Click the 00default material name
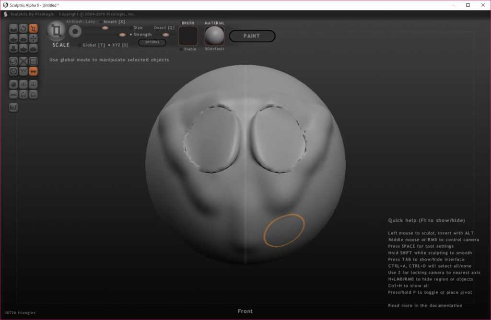The image size is (491, 320). pos(214,49)
